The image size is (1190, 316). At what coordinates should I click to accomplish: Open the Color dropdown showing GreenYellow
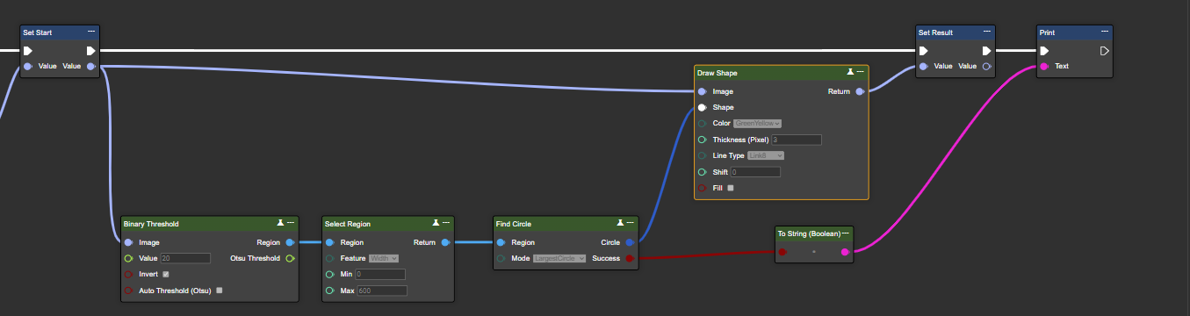coord(758,123)
